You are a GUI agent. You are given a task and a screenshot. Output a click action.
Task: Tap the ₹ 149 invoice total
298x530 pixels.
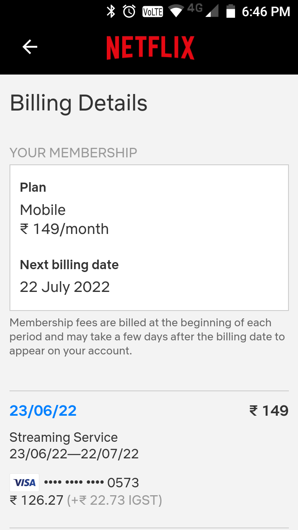[x=269, y=411]
